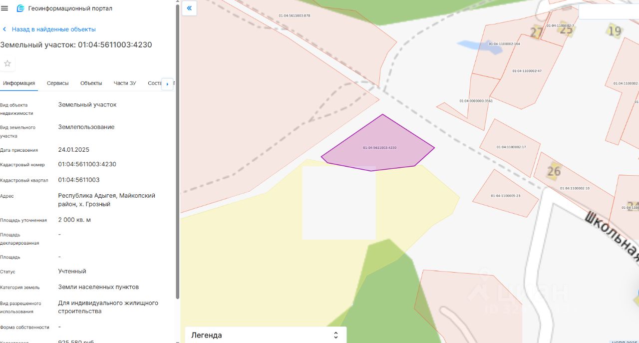This screenshot has height=343, width=639.
Task: Click the search field at top right
Action: click(x=609, y=11)
